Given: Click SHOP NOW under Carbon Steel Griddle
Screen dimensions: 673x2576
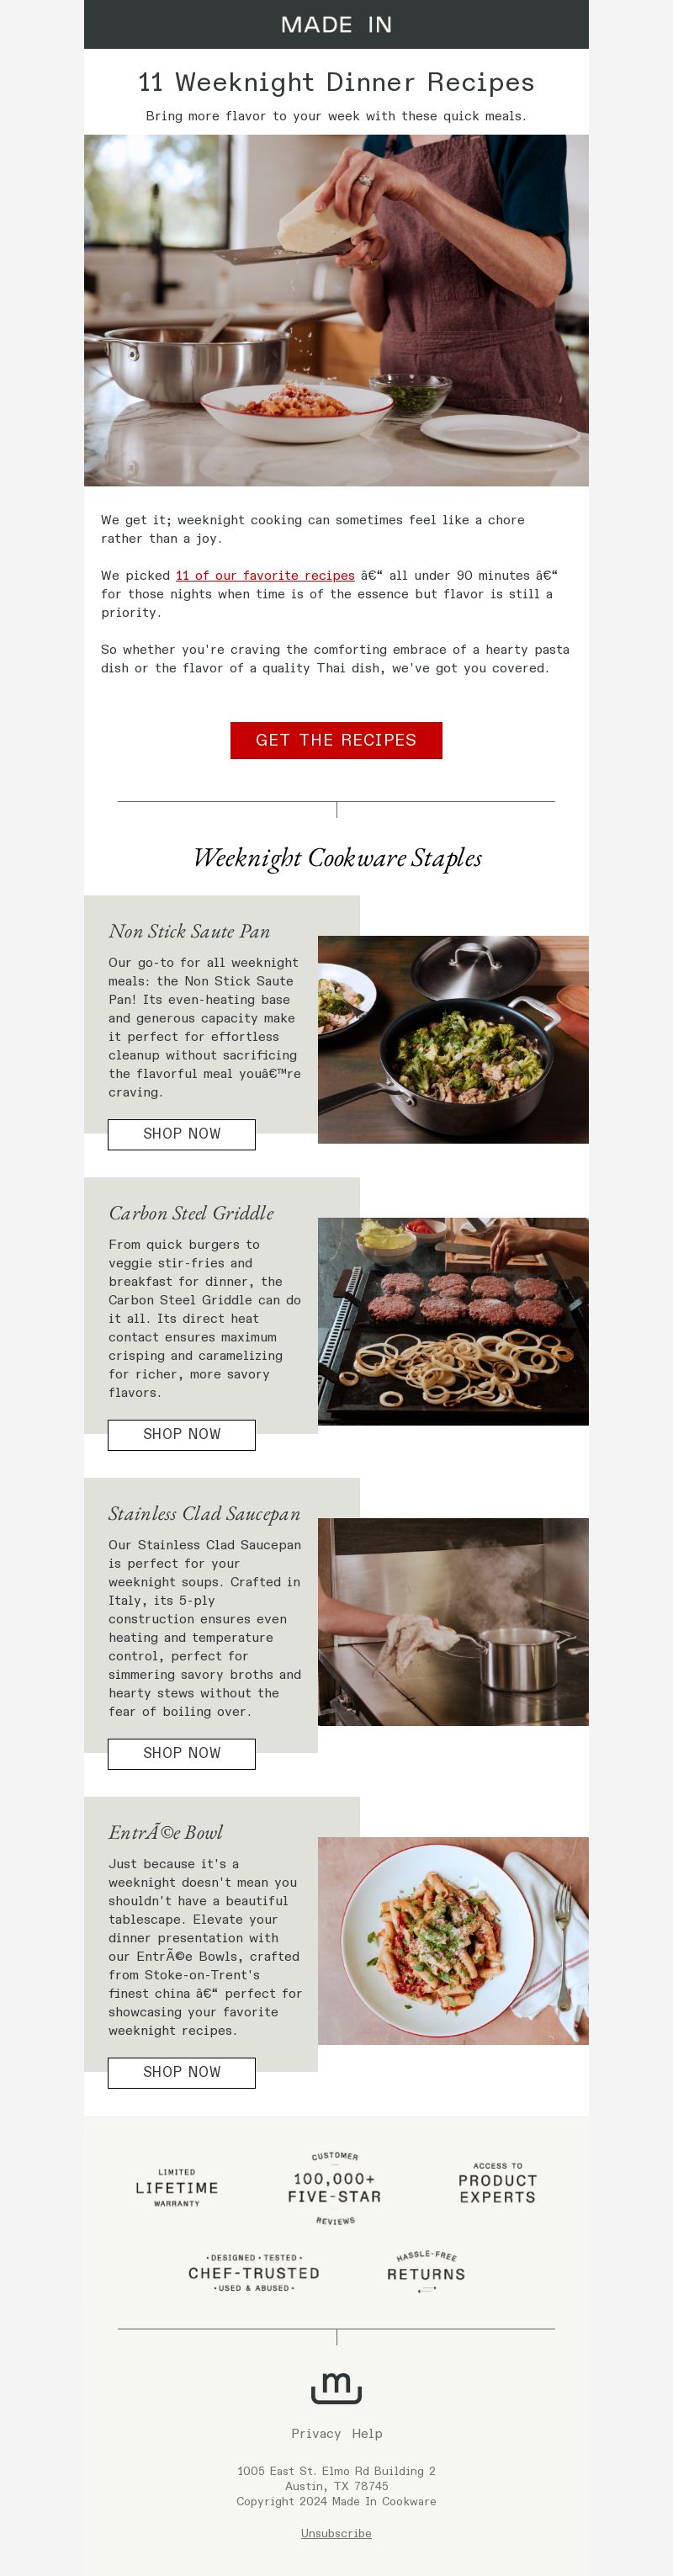Looking at the screenshot, I should click(182, 1434).
